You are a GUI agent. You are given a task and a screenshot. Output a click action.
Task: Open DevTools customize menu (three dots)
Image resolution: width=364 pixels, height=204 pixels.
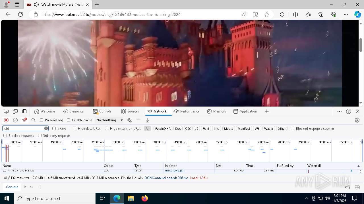[x=340, y=111]
